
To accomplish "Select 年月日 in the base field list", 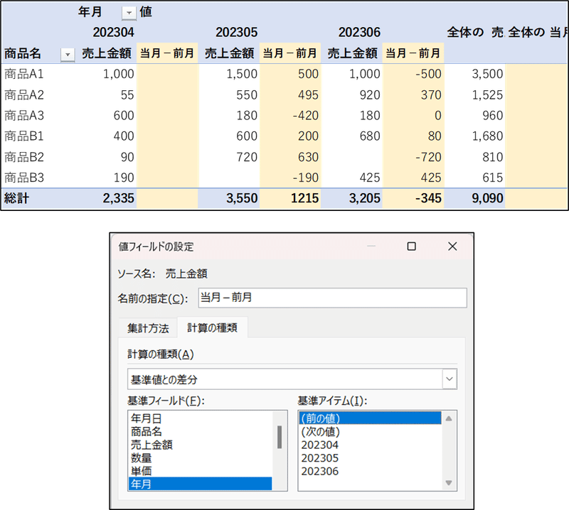I will (x=201, y=418).
